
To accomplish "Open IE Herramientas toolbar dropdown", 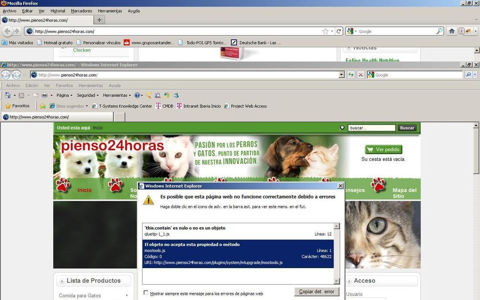I will pos(117,95).
